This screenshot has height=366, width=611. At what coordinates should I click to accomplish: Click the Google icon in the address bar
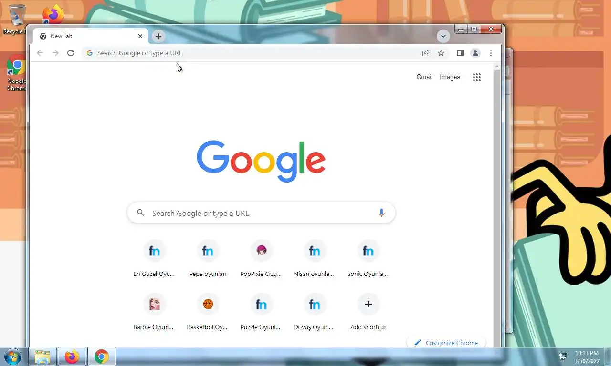pos(89,53)
